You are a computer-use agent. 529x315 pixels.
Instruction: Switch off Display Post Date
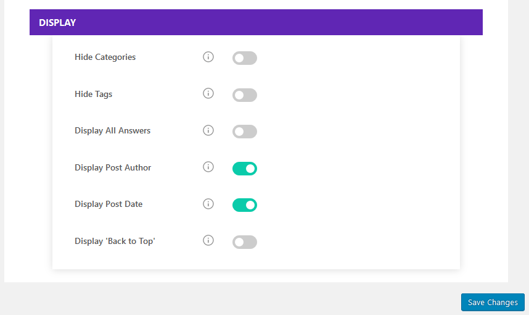[245, 205]
